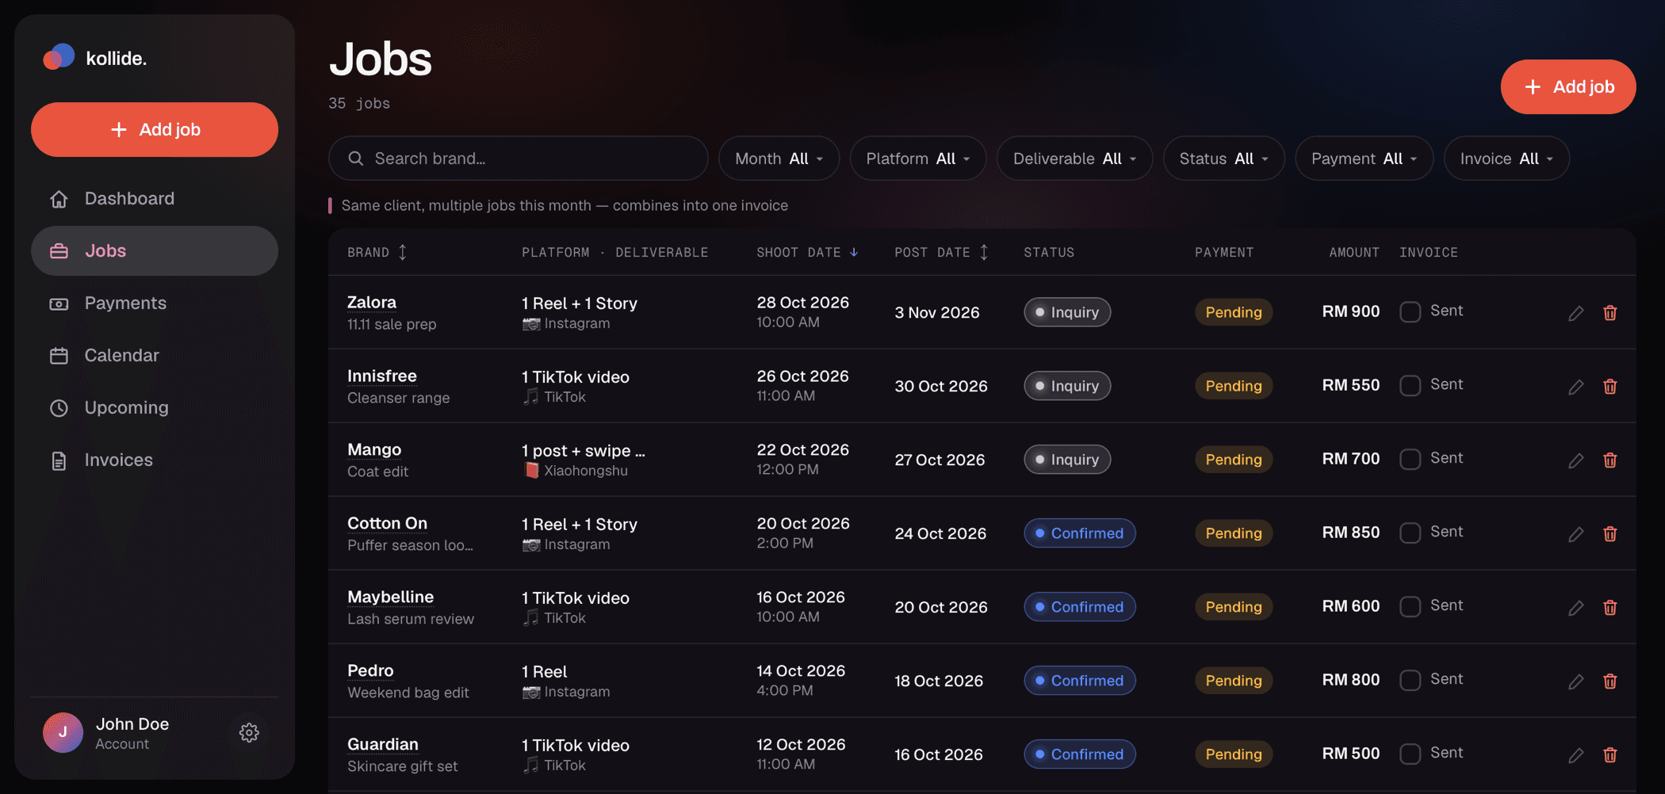The image size is (1665, 794).
Task: Open Payments from the sidebar
Action: 155,303
